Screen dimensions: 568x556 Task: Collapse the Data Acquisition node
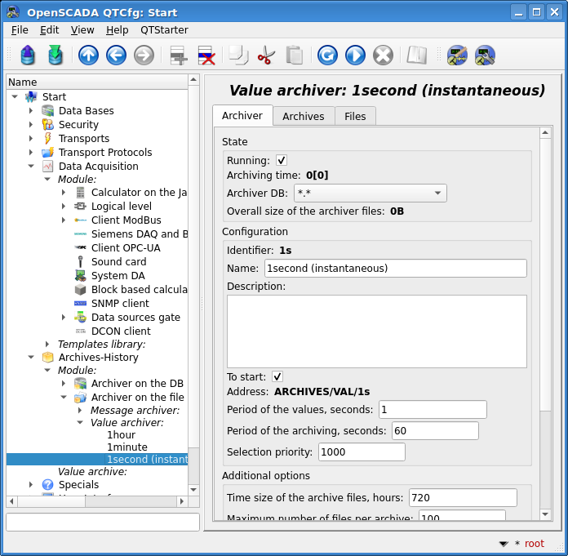(31, 166)
